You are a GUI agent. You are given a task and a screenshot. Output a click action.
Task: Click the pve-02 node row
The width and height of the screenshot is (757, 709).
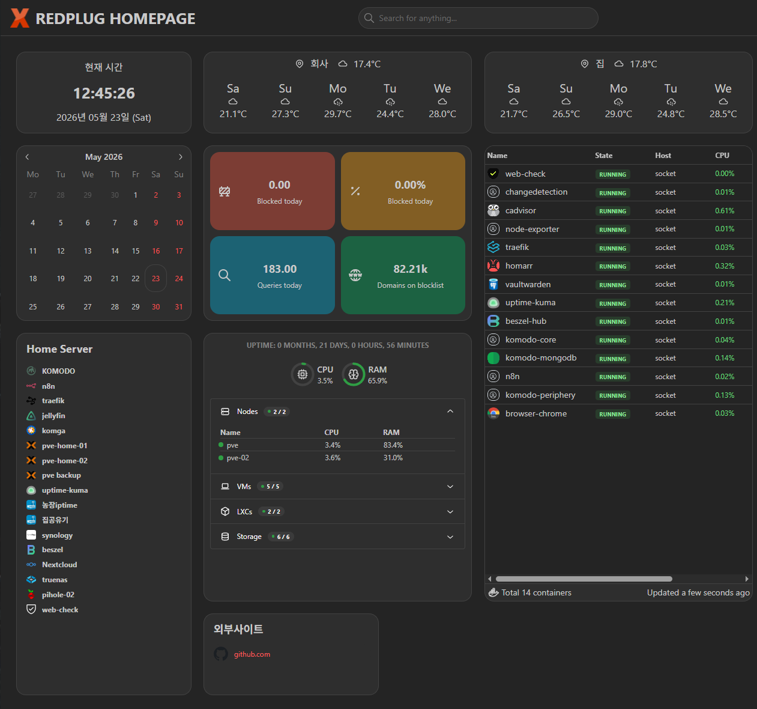tap(337, 458)
